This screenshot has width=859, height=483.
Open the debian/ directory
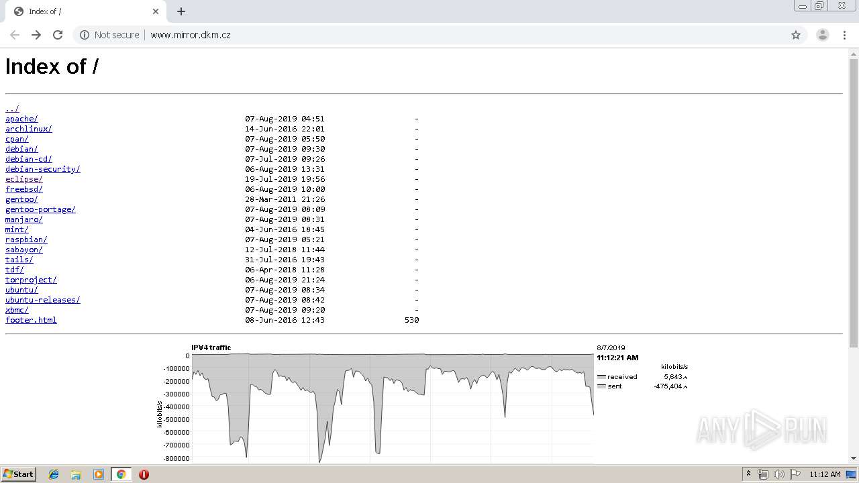click(21, 149)
